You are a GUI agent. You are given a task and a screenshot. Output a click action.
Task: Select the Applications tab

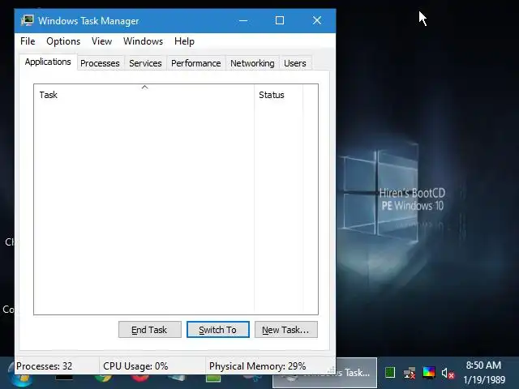click(48, 62)
